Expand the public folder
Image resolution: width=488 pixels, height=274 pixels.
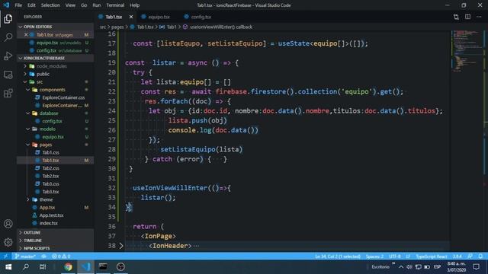[25, 74]
